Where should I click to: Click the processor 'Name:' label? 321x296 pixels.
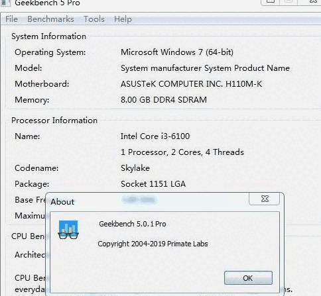(x=27, y=136)
